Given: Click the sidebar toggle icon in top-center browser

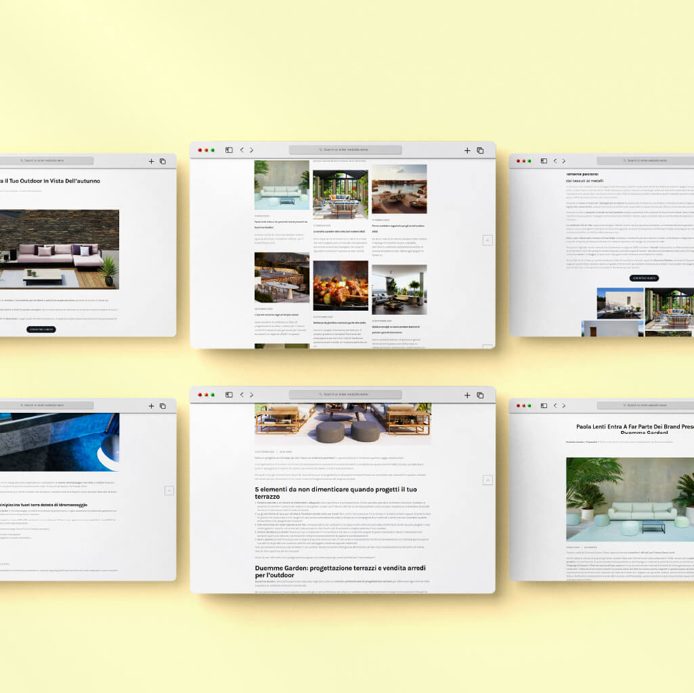Looking at the screenshot, I should pyautogui.click(x=229, y=150).
